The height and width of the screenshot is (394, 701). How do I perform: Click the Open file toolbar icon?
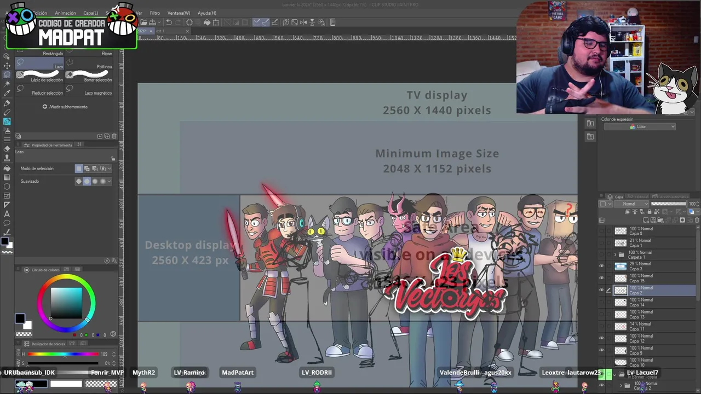click(143, 22)
